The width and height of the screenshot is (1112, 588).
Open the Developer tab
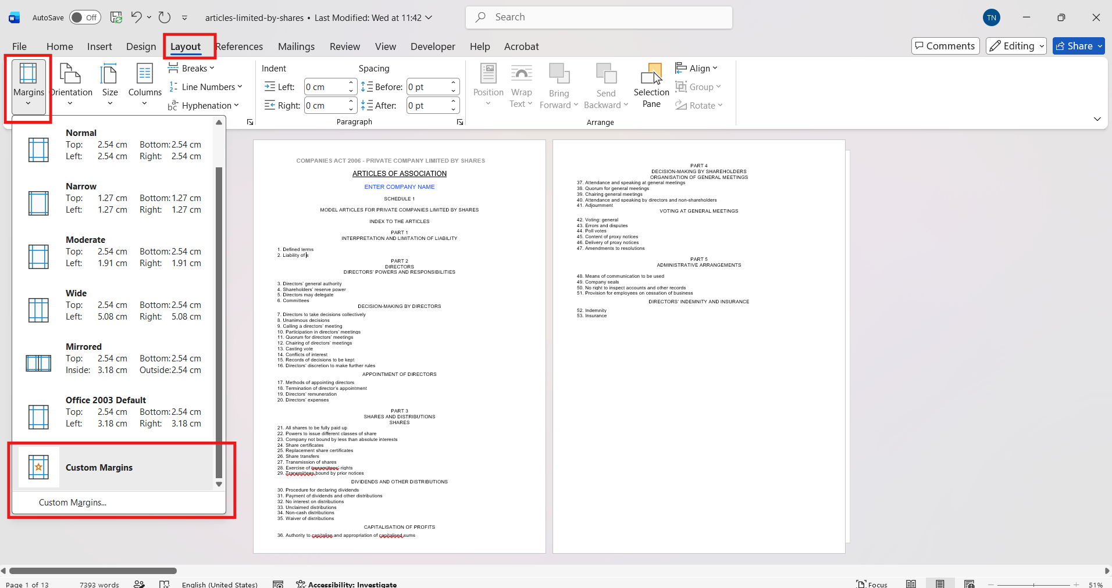[433, 46]
